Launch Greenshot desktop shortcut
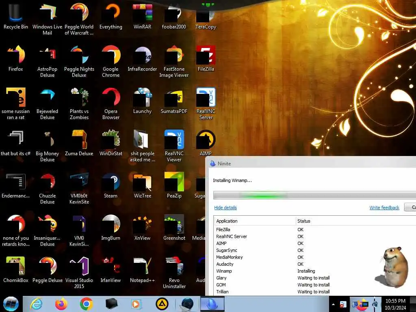Viewport: 416px width, 312px height. (174, 227)
